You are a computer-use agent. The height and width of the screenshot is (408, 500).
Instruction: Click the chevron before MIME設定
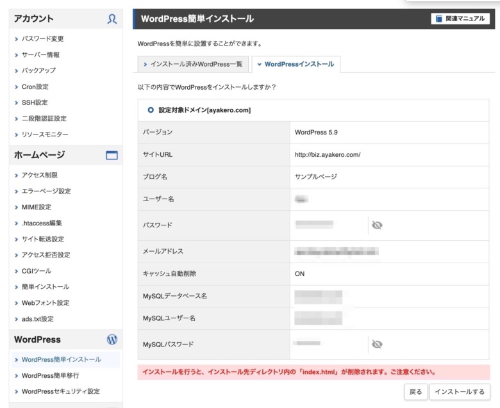click(16, 208)
